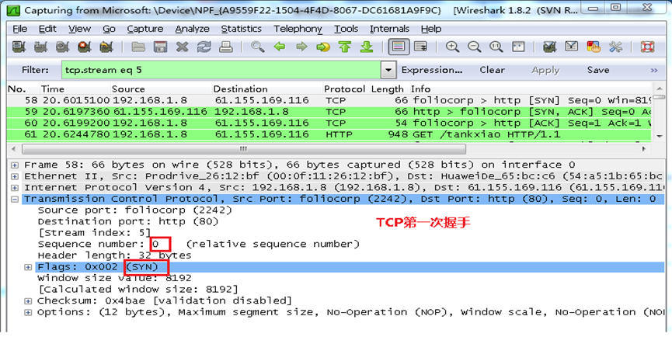Open the File menu
This screenshot has width=672, height=337.
(x=19, y=29)
